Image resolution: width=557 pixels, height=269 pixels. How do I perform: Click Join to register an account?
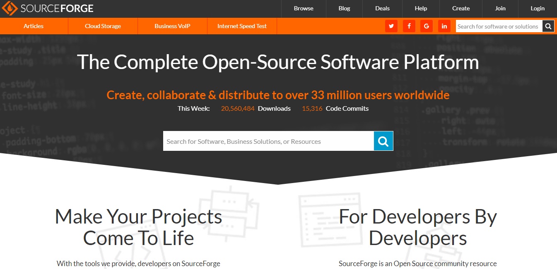tap(500, 8)
